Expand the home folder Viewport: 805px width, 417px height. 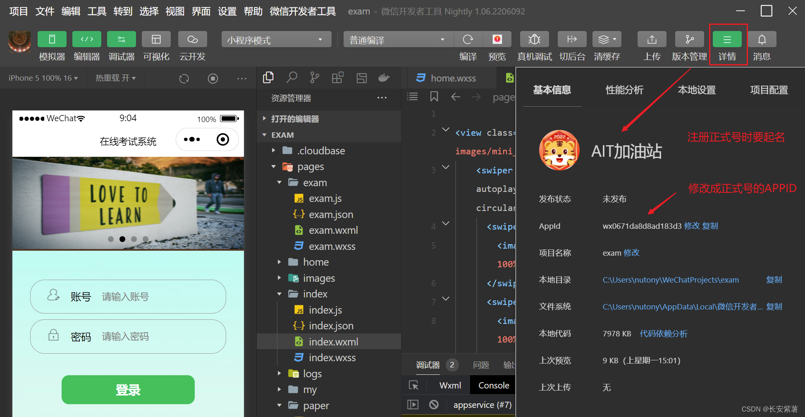click(x=329, y=262)
